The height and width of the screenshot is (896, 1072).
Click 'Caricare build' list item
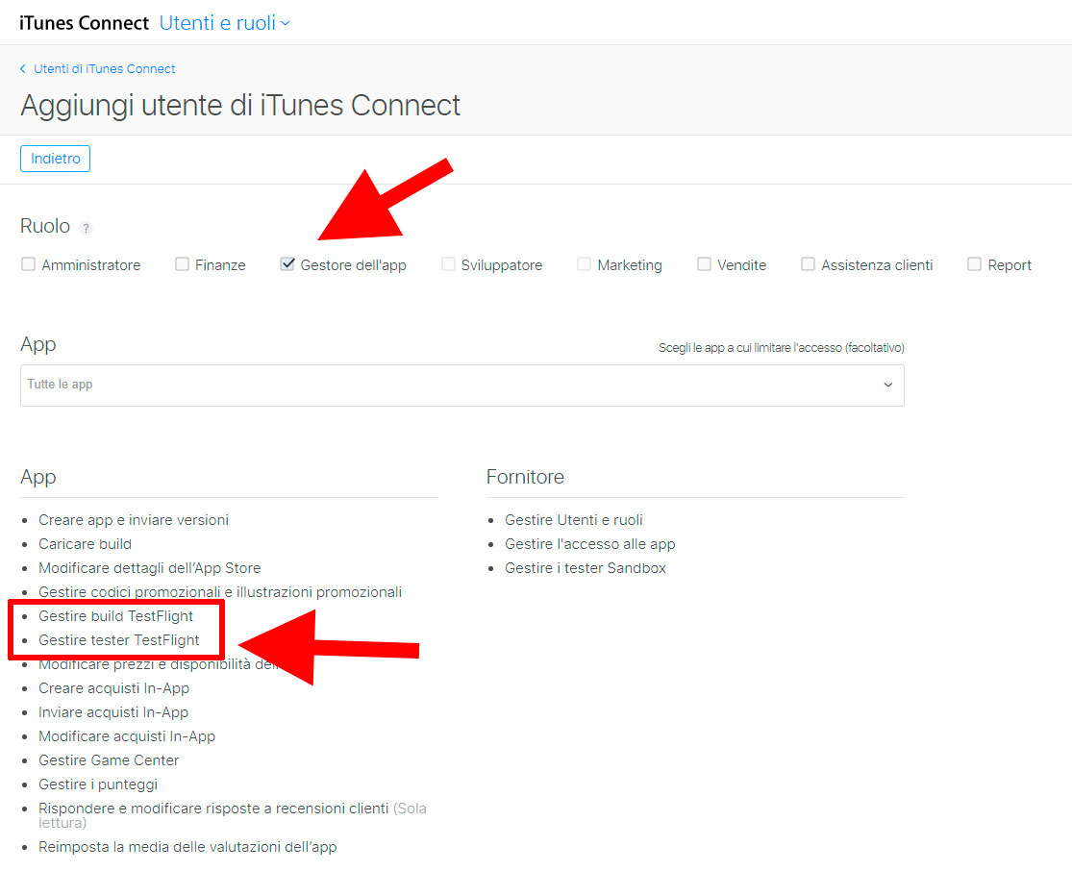click(85, 544)
